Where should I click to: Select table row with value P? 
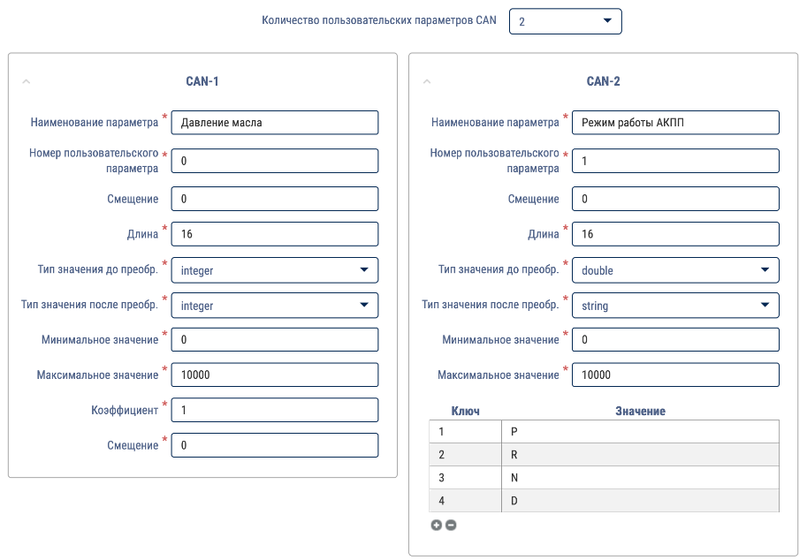click(605, 431)
